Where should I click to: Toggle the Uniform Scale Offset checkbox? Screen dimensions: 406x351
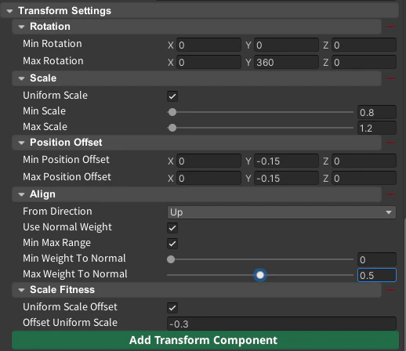tap(172, 308)
